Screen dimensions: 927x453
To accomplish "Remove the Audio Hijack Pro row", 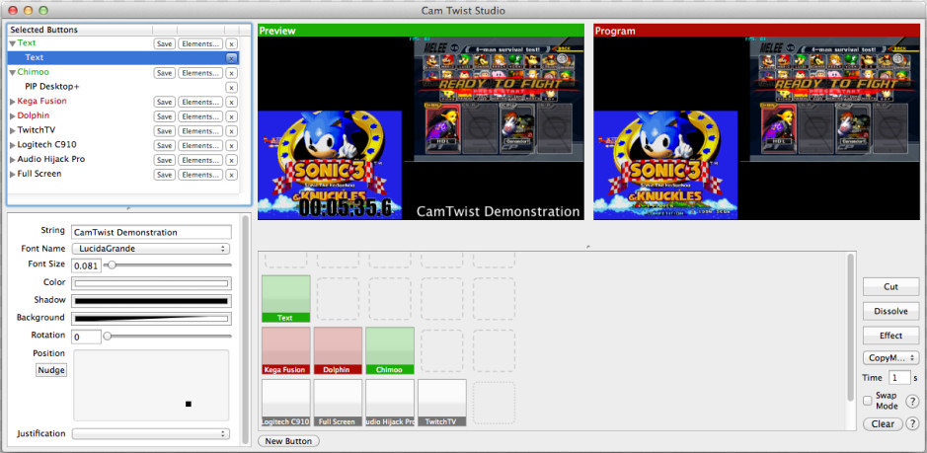I will tap(232, 160).
